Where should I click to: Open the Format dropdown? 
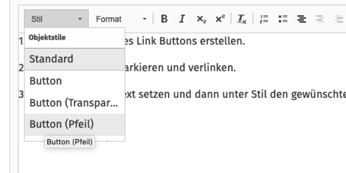[121, 19]
